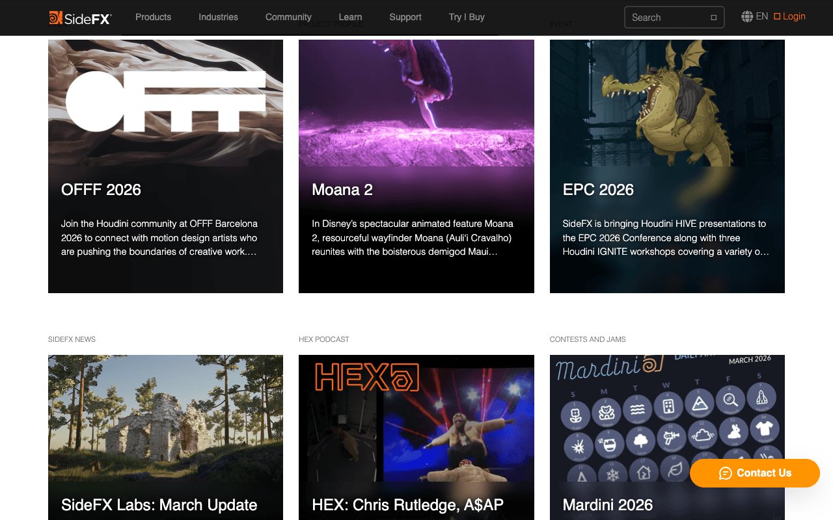833x520 pixels.
Task: Click the SideFX logo
Action: [80, 18]
